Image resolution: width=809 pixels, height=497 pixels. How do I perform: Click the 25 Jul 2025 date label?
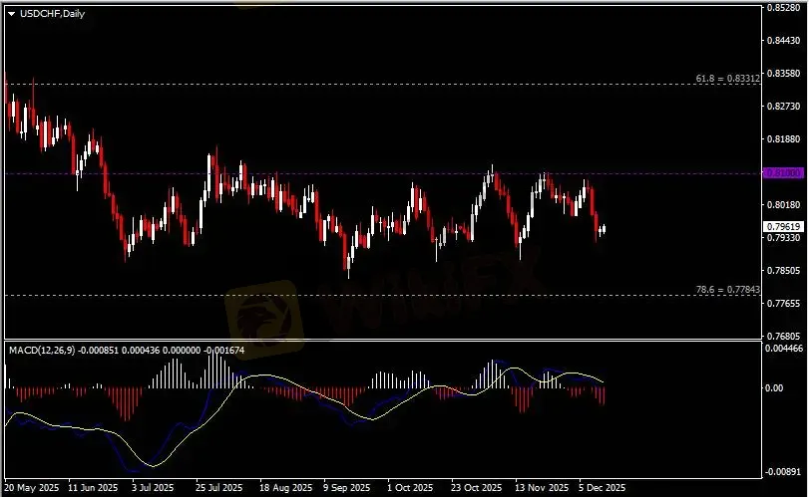tap(218, 488)
